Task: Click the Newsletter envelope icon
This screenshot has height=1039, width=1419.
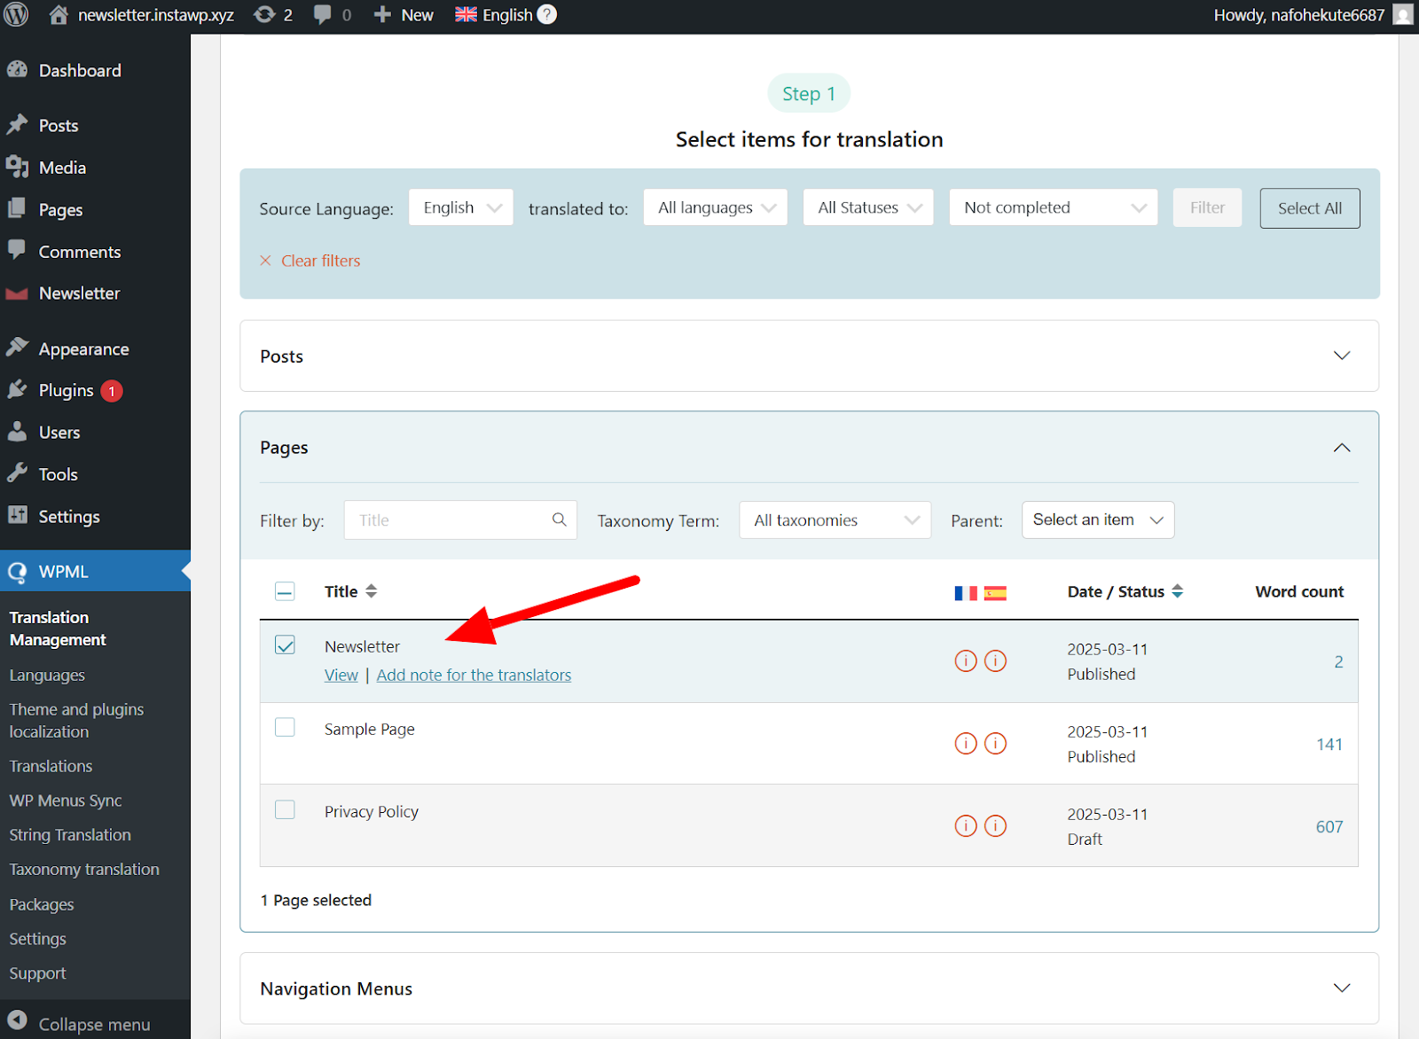Action: point(17,293)
